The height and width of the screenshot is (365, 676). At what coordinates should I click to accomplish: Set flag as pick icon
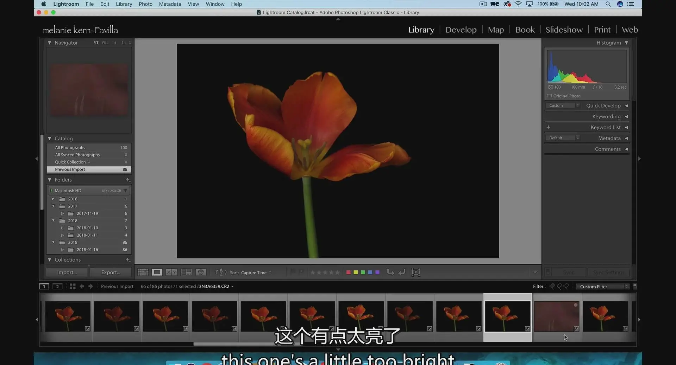pyautogui.click(x=293, y=272)
